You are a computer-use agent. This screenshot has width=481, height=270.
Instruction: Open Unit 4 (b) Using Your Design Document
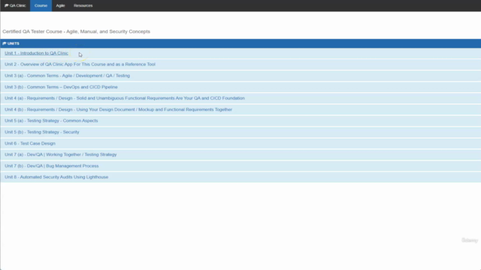[119, 109]
